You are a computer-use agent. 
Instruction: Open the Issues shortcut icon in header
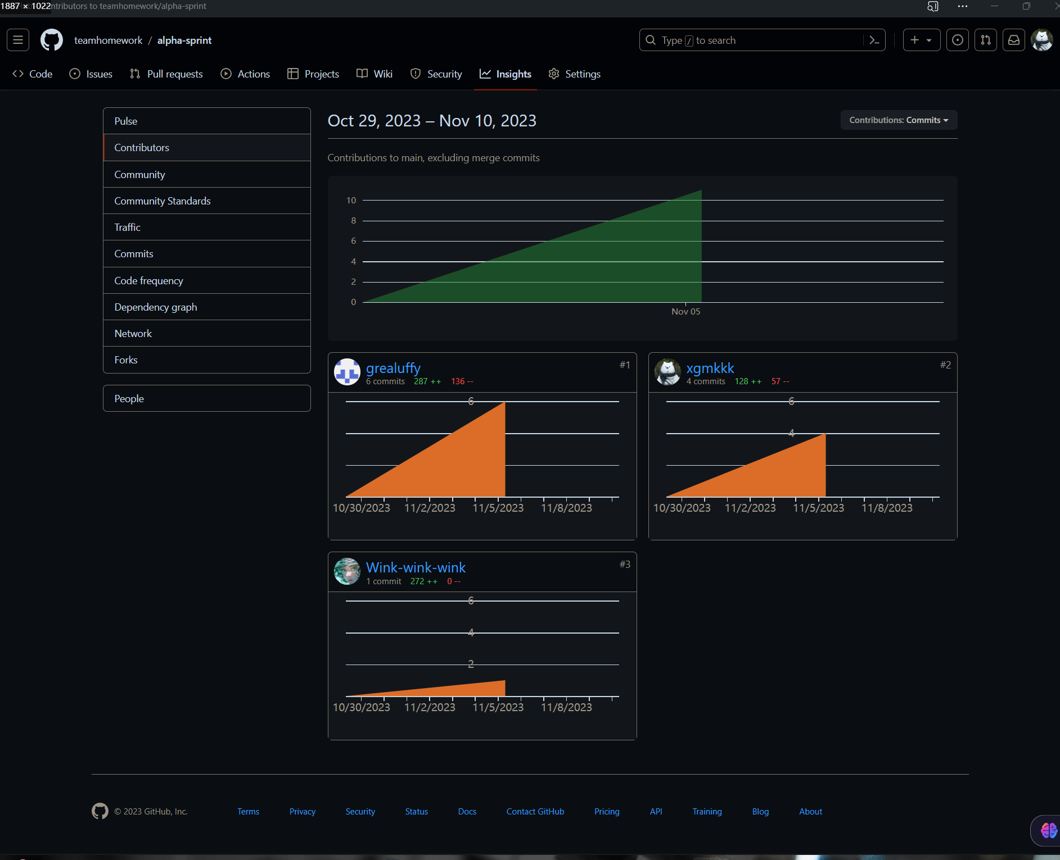pyautogui.click(x=957, y=40)
